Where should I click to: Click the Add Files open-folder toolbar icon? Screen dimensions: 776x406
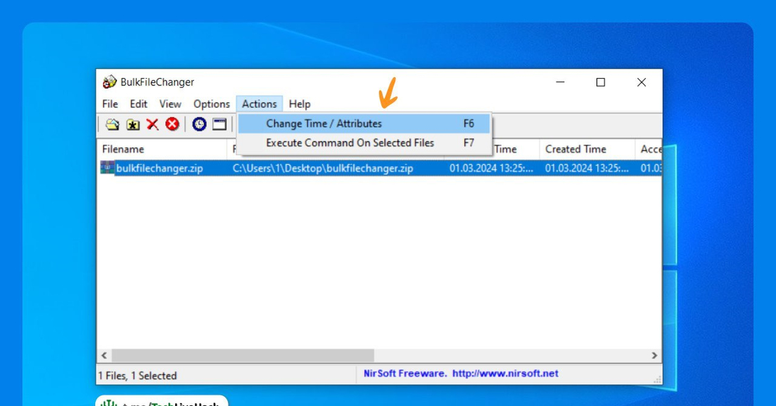[x=113, y=124]
